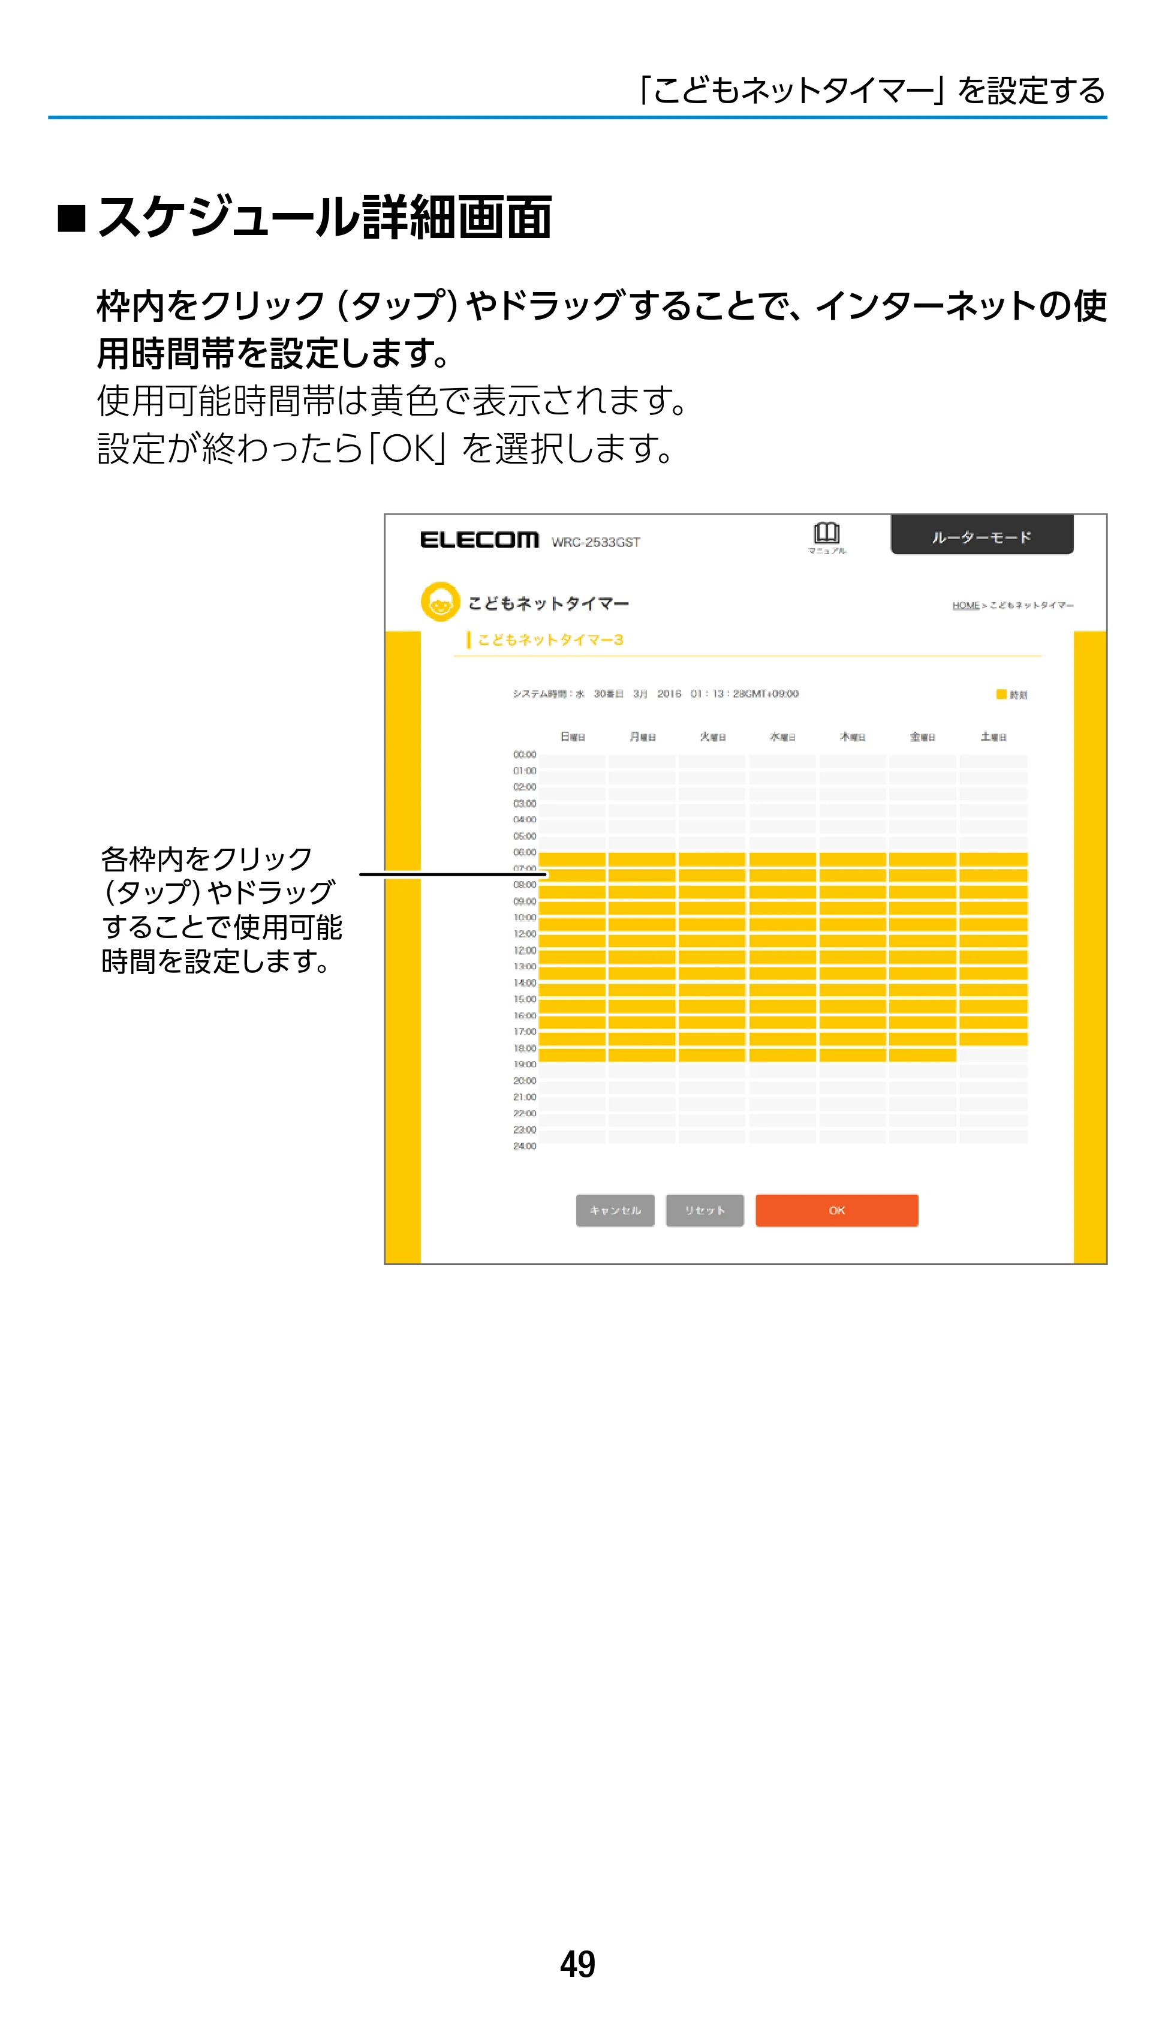Toggle Saturday 18:00 empty time slot
Viewport: 1156px width, 2023px height.
(992, 1055)
